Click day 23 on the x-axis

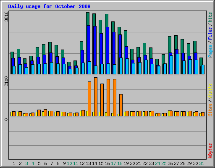tap(151, 163)
